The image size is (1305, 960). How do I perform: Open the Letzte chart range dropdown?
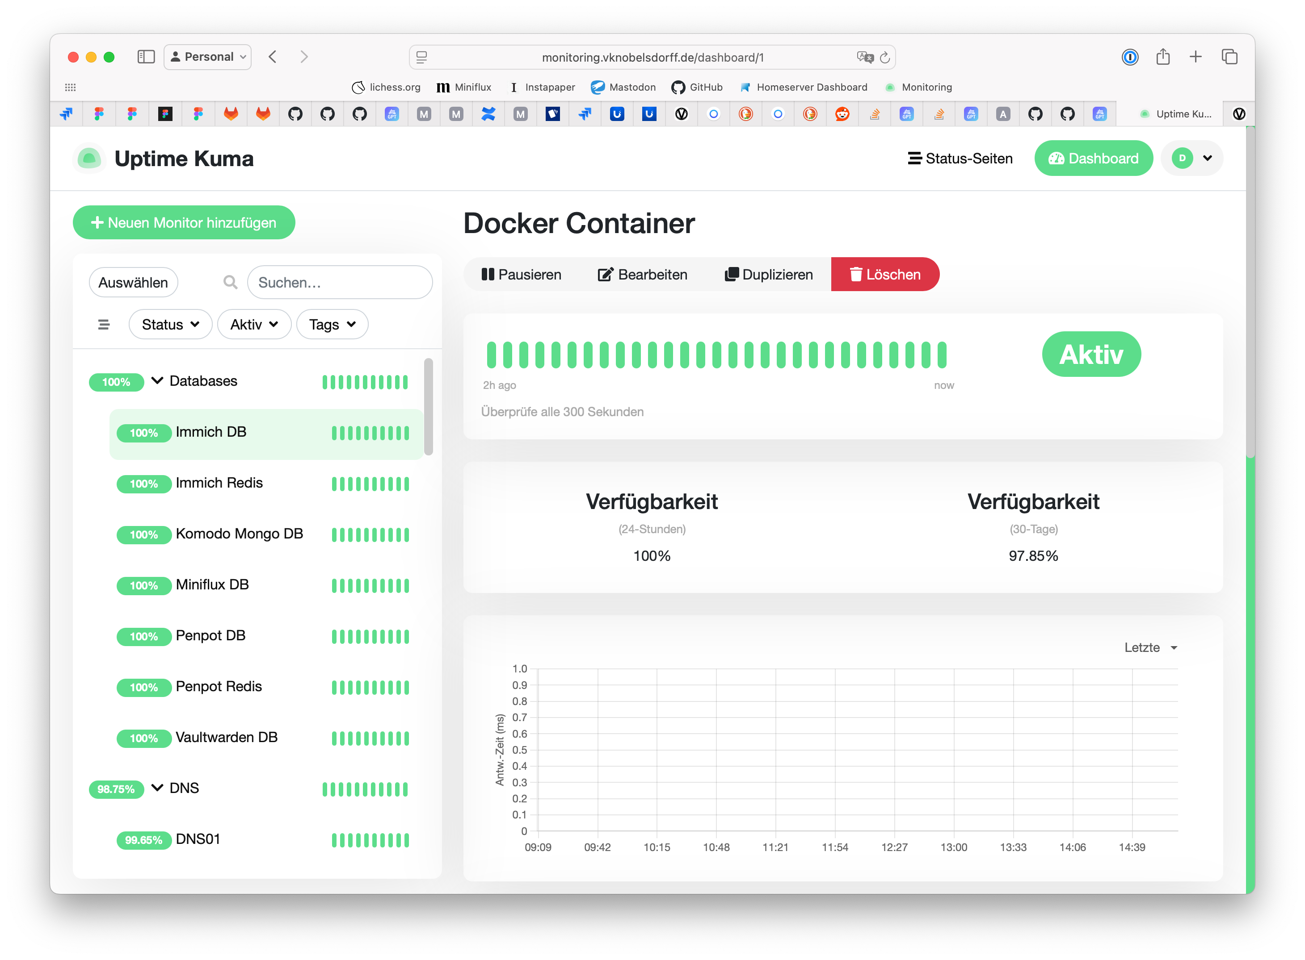(x=1150, y=647)
